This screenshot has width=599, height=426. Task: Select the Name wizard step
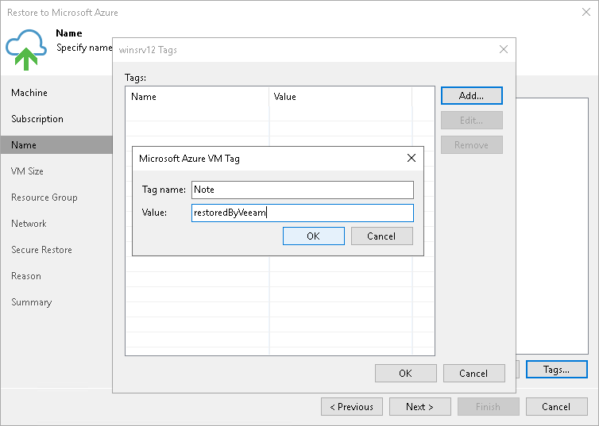(x=56, y=145)
